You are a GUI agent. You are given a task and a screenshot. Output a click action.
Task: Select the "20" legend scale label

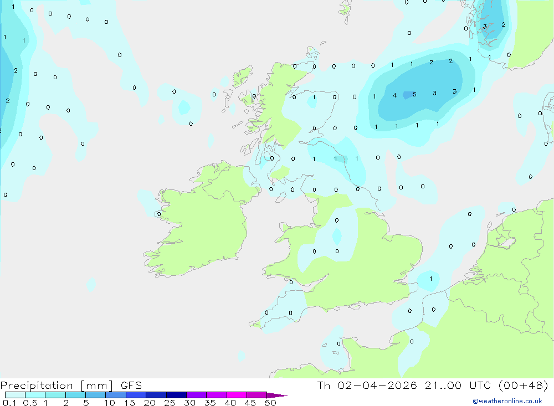[150, 403]
